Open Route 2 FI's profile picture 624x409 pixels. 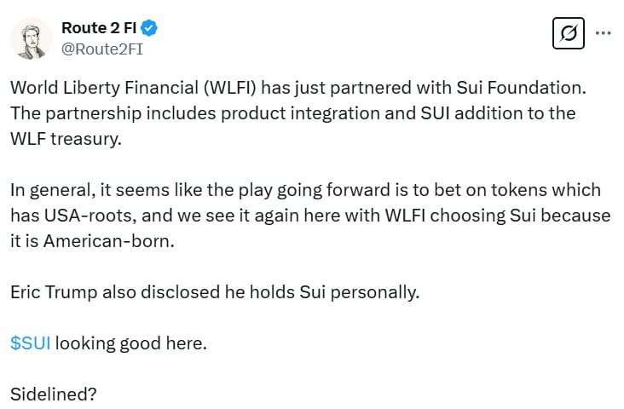29,38
